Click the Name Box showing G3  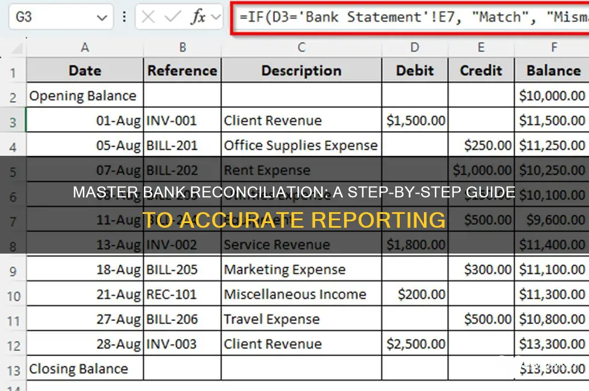pyautogui.click(x=61, y=17)
